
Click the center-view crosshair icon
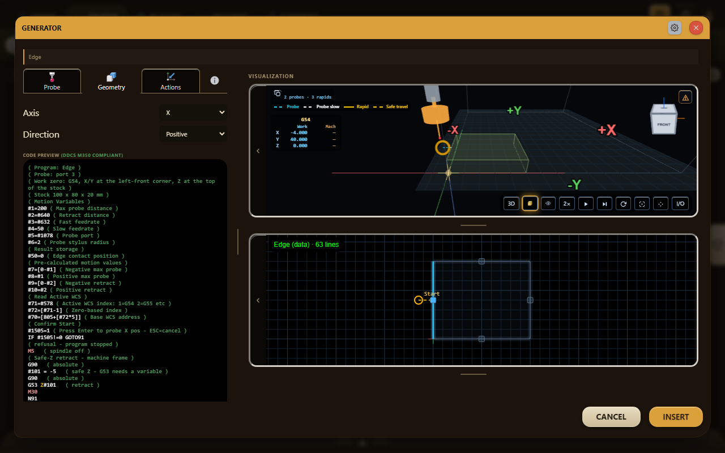tap(660, 203)
